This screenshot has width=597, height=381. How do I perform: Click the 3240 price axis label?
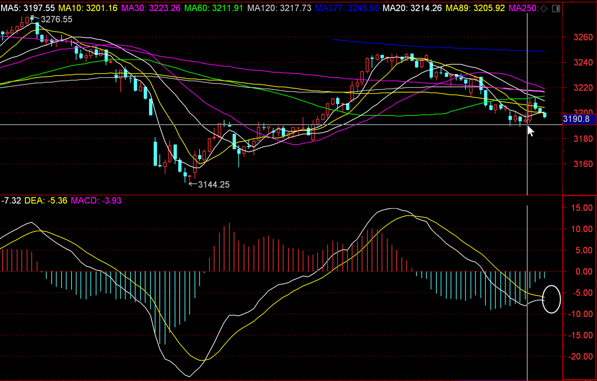point(583,63)
